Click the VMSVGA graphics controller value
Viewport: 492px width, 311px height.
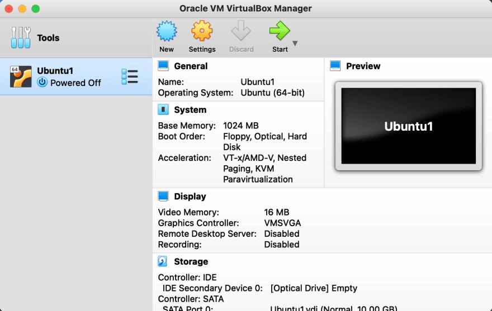click(x=282, y=223)
